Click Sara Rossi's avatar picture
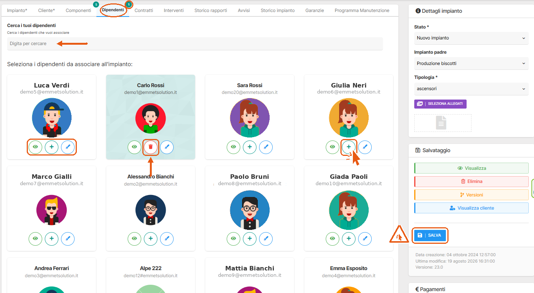The image size is (534, 293). tap(250, 118)
